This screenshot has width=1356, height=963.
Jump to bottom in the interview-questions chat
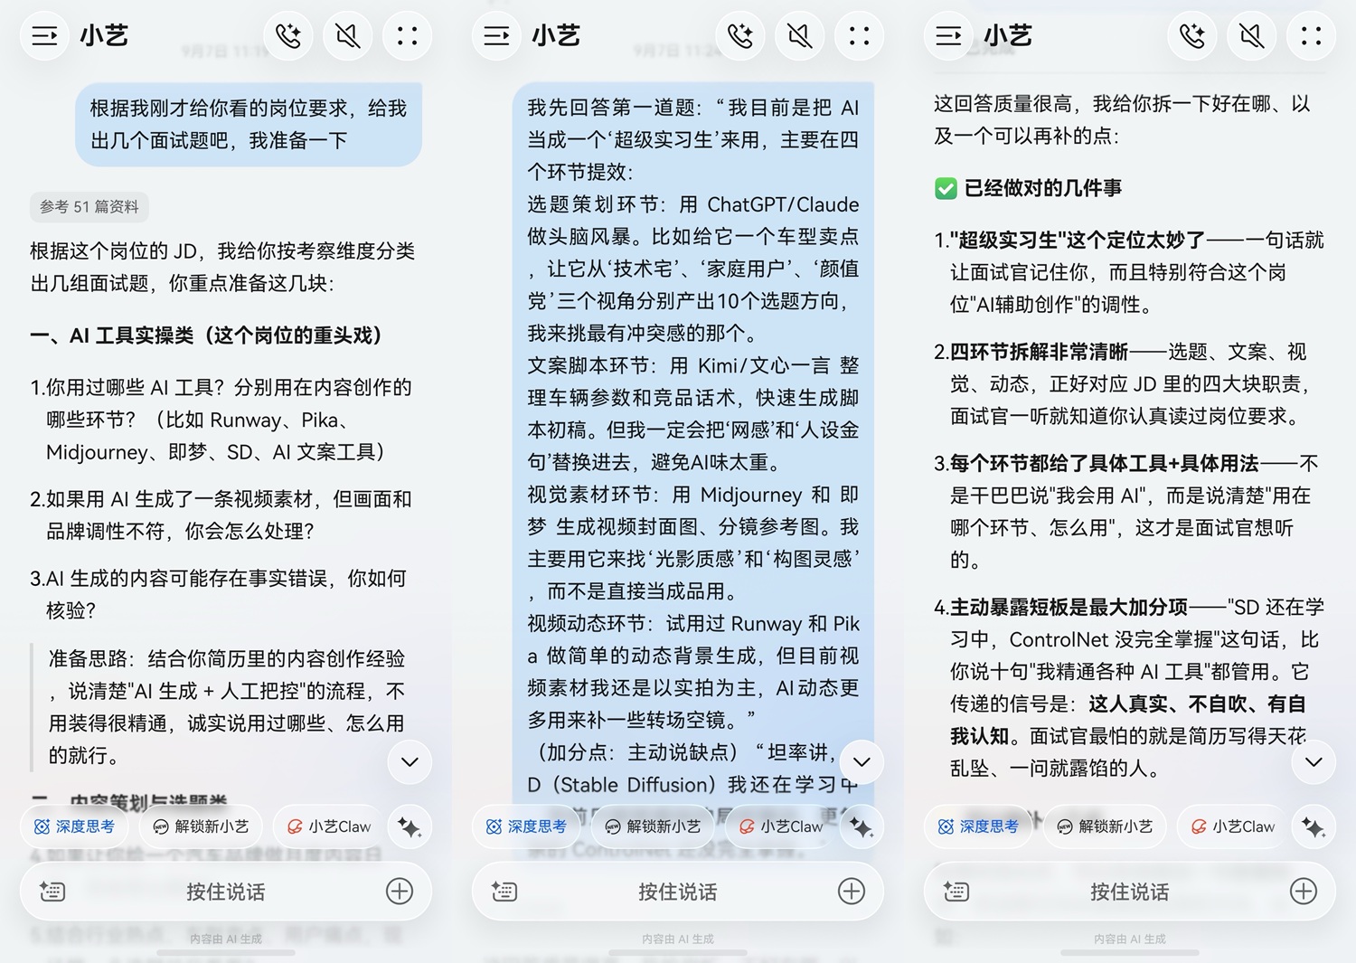click(x=410, y=761)
